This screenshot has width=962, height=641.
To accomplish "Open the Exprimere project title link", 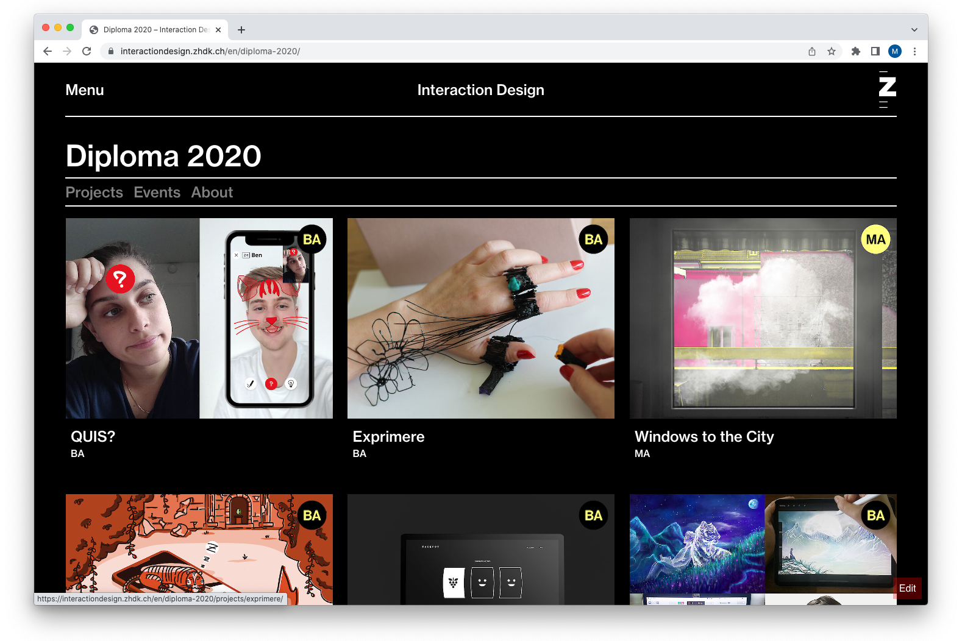I will [388, 437].
